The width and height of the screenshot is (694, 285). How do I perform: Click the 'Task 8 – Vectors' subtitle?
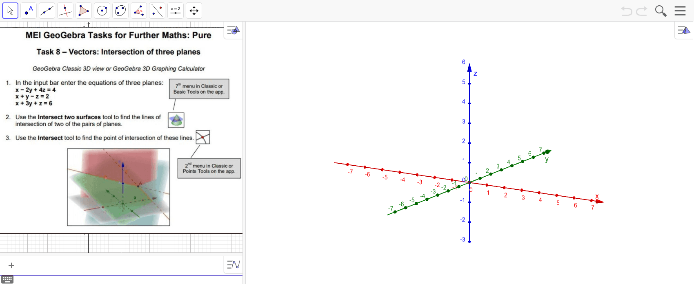click(118, 52)
